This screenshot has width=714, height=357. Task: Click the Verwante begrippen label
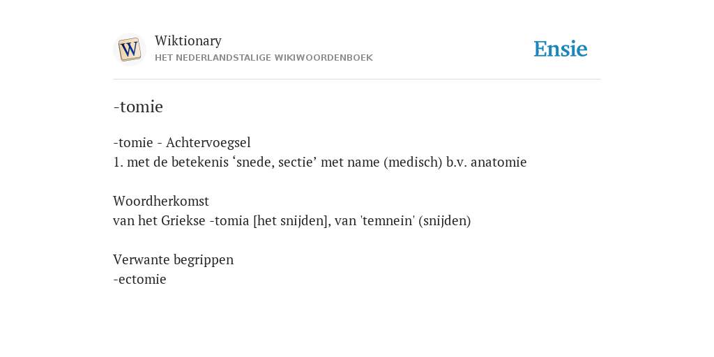pyautogui.click(x=173, y=259)
